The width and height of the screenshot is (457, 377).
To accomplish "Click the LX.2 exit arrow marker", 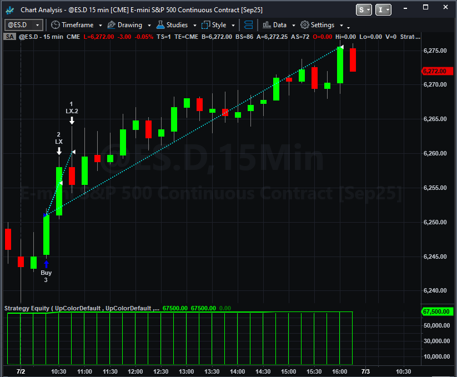I will pyautogui.click(x=72, y=120).
